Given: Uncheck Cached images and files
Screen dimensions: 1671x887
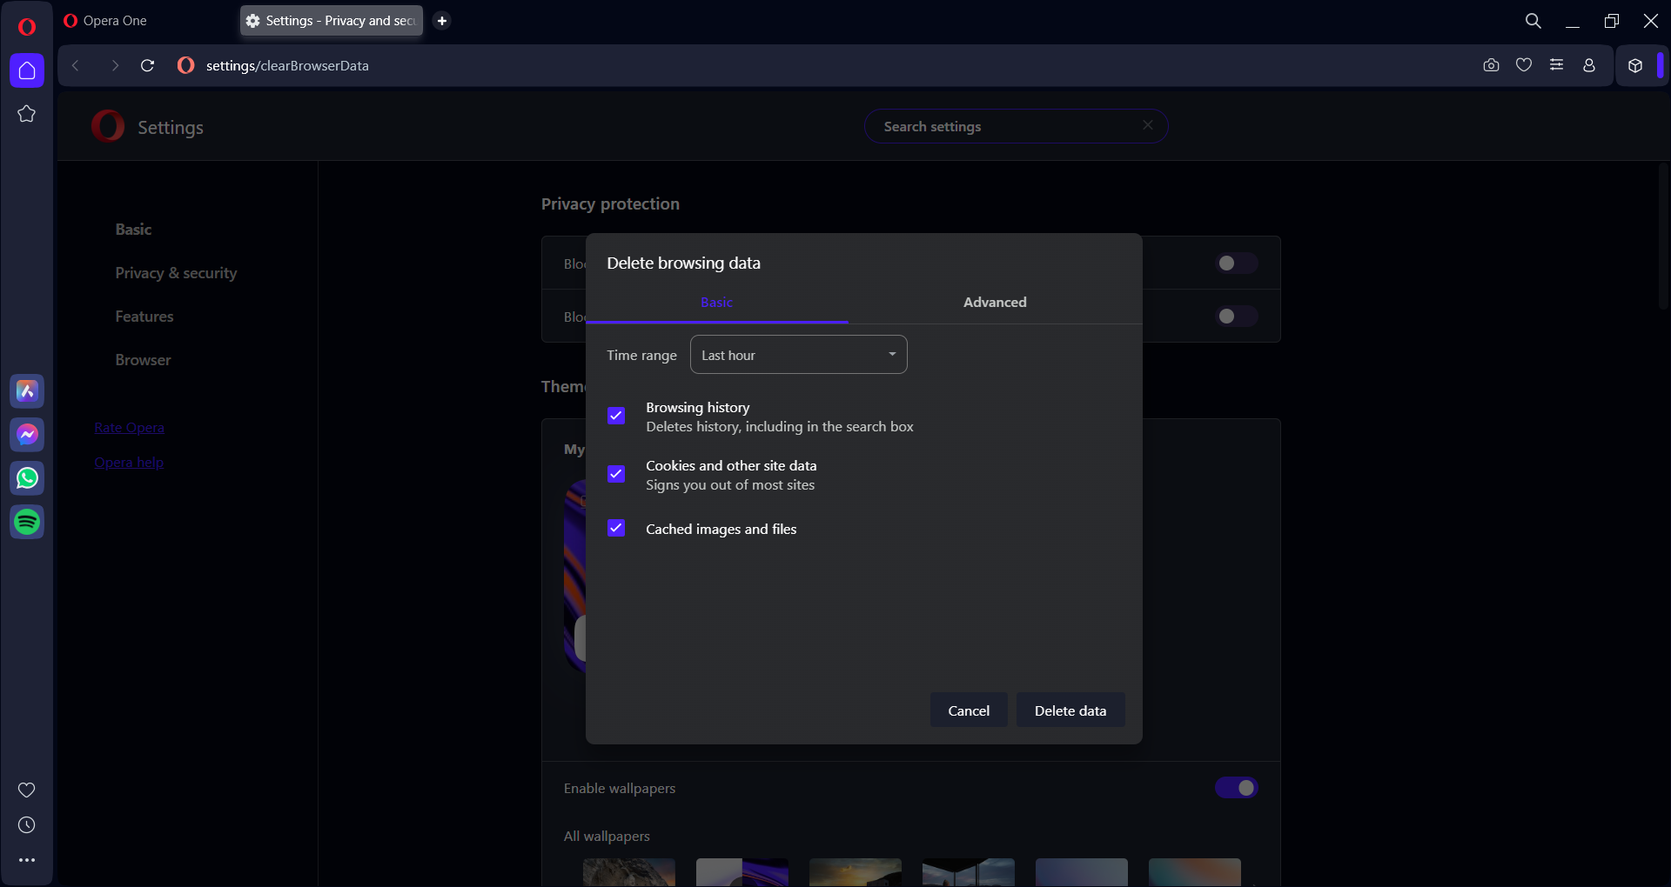Looking at the screenshot, I should [x=616, y=528].
